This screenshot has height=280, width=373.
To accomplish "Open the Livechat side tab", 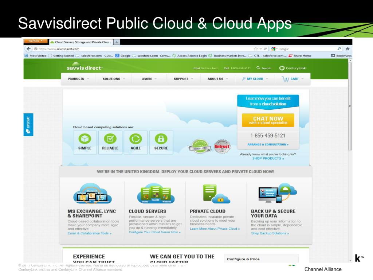I will (x=28, y=125).
